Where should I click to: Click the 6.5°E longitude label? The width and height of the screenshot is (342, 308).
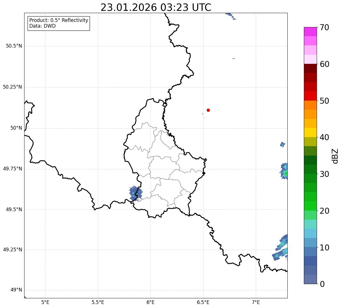click(203, 302)
